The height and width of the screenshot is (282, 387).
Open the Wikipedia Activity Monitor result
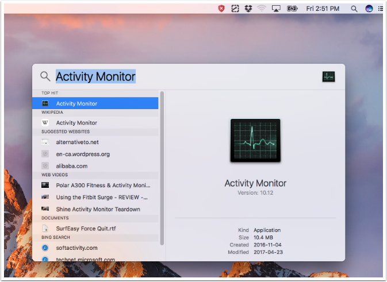coord(95,122)
